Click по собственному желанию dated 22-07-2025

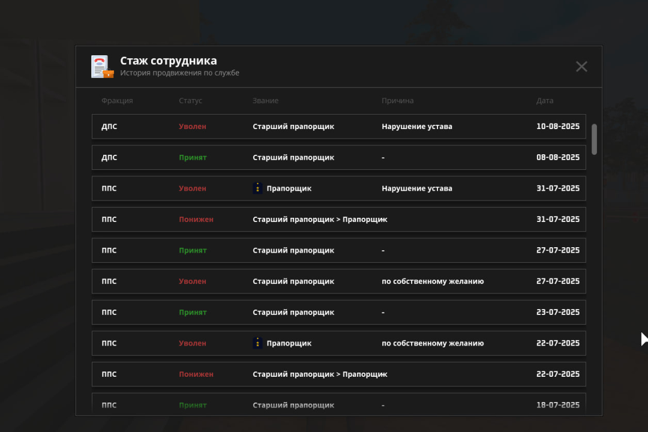click(x=433, y=343)
